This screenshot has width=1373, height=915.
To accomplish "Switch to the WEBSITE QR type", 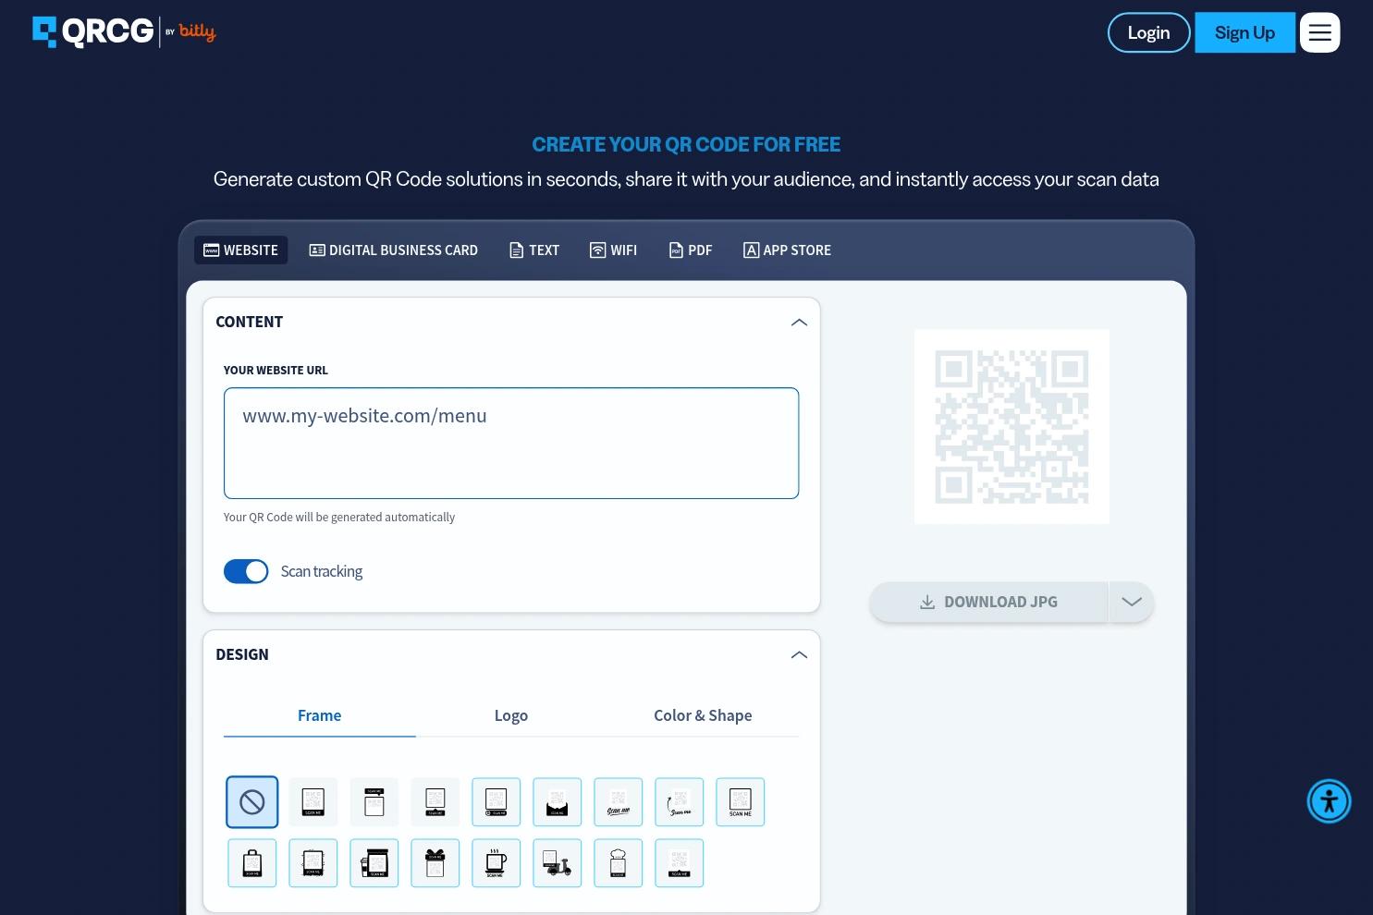I will [x=241, y=250].
